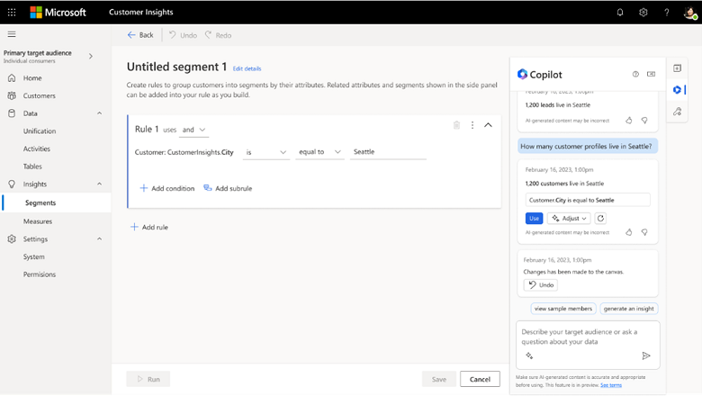The image size is (702, 396).
Task: Open the bottom side rail tool icon
Action: click(677, 112)
